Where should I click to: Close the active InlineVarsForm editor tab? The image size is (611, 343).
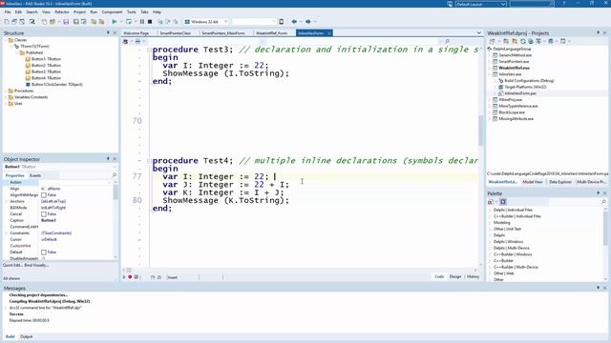point(328,33)
